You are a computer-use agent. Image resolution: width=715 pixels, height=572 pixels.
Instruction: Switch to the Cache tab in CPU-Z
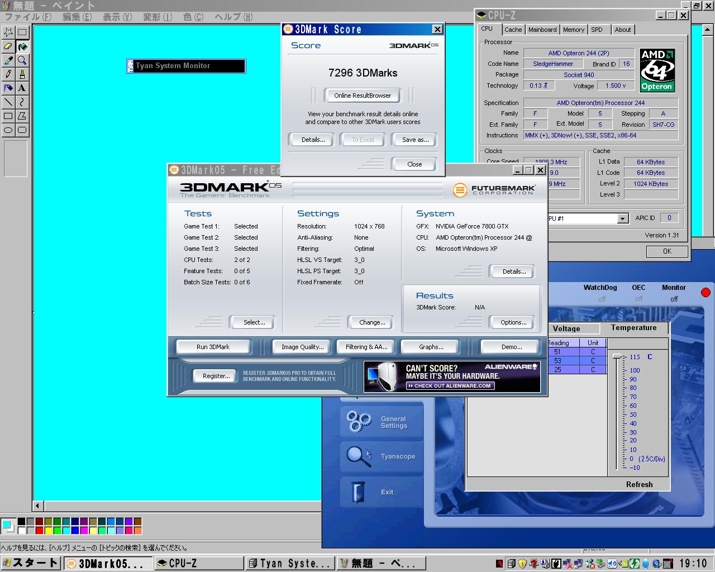click(x=513, y=30)
